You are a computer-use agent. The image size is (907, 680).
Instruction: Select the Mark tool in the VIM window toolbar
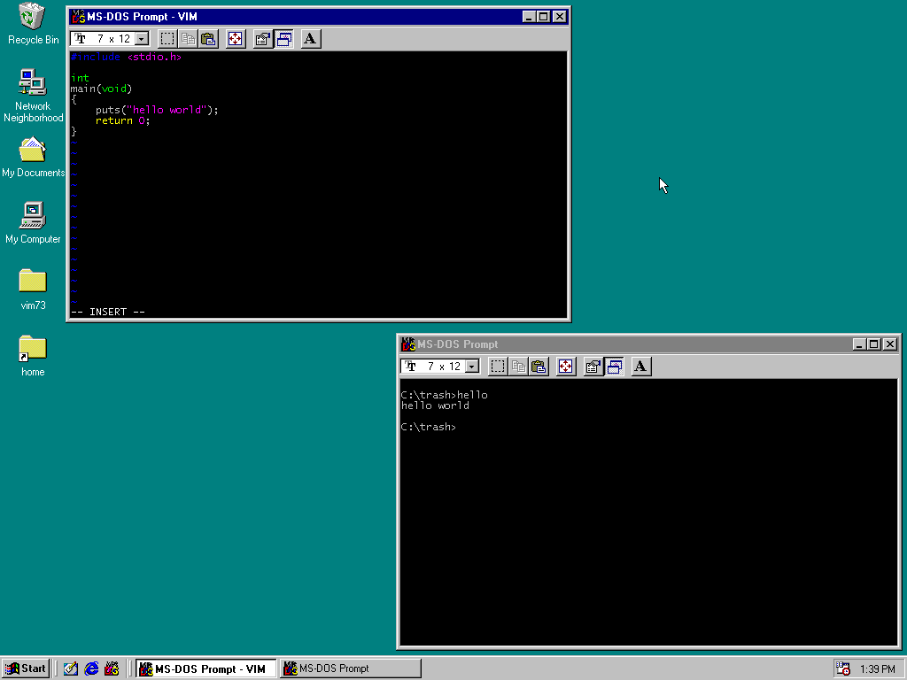(x=167, y=38)
